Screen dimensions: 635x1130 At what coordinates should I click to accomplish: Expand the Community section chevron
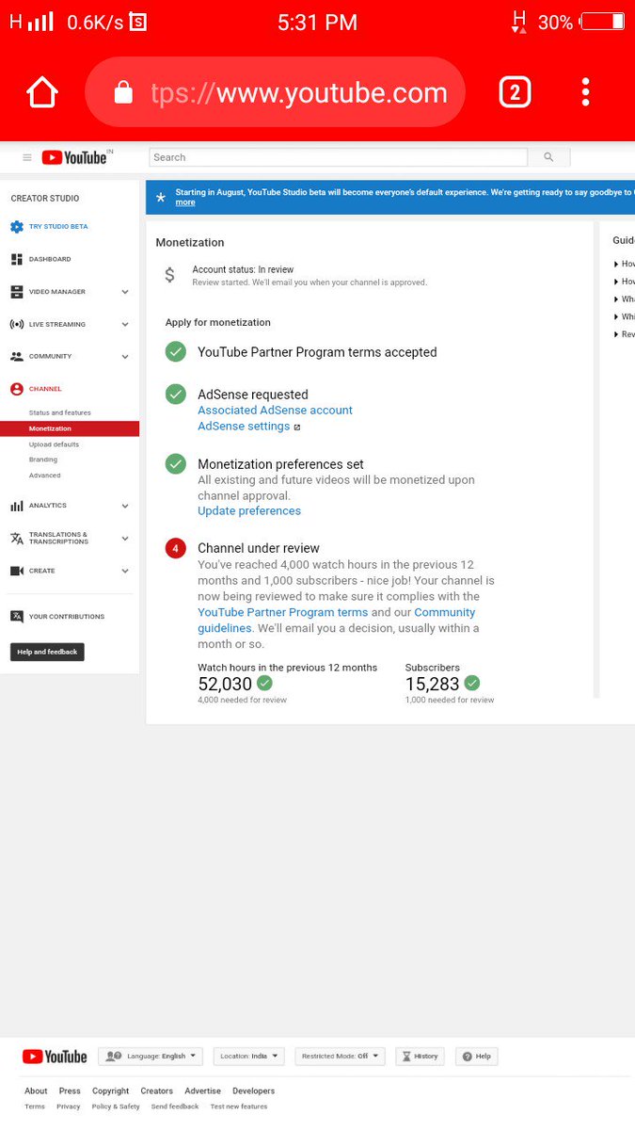click(x=125, y=357)
